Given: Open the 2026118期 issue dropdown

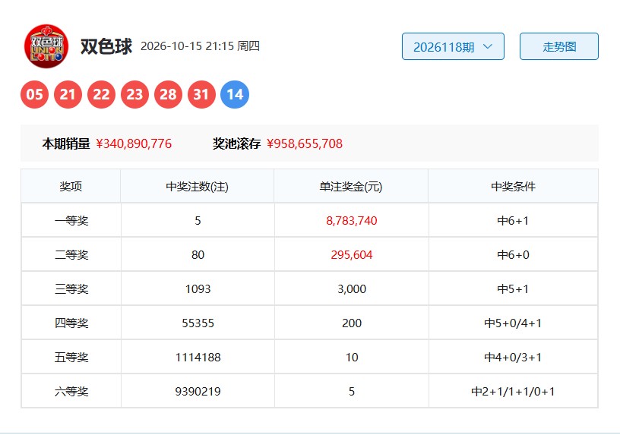Looking at the screenshot, I should [453, 46].
